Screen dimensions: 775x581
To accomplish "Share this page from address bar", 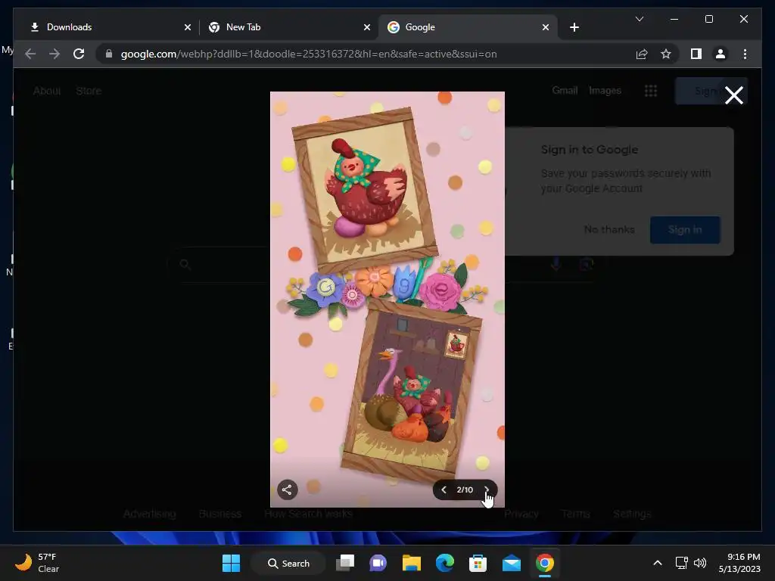I will pos(642,54).
